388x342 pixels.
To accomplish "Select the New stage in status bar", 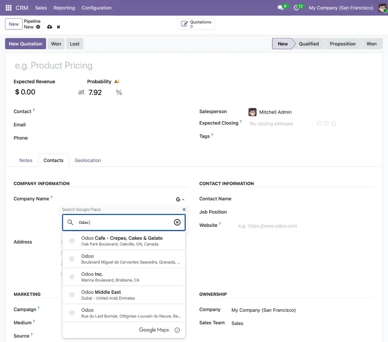I will pyautogui.click(x=283, y=44).
